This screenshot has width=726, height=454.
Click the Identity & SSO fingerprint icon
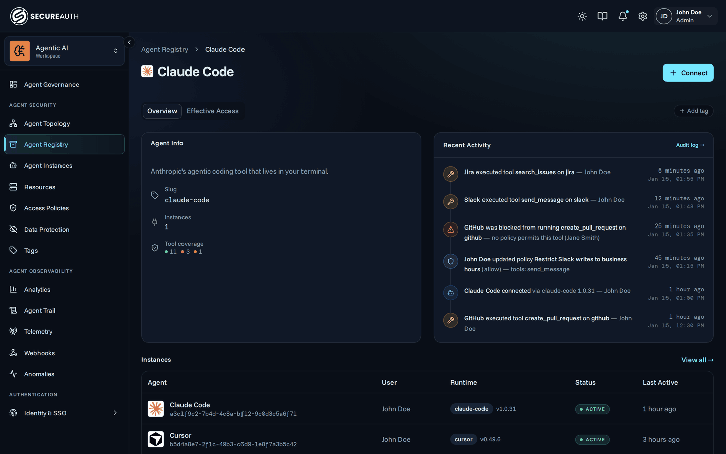[13, 413]
